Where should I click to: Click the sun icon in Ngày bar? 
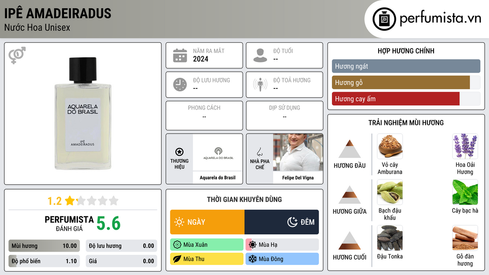click(x=179, y=222)
